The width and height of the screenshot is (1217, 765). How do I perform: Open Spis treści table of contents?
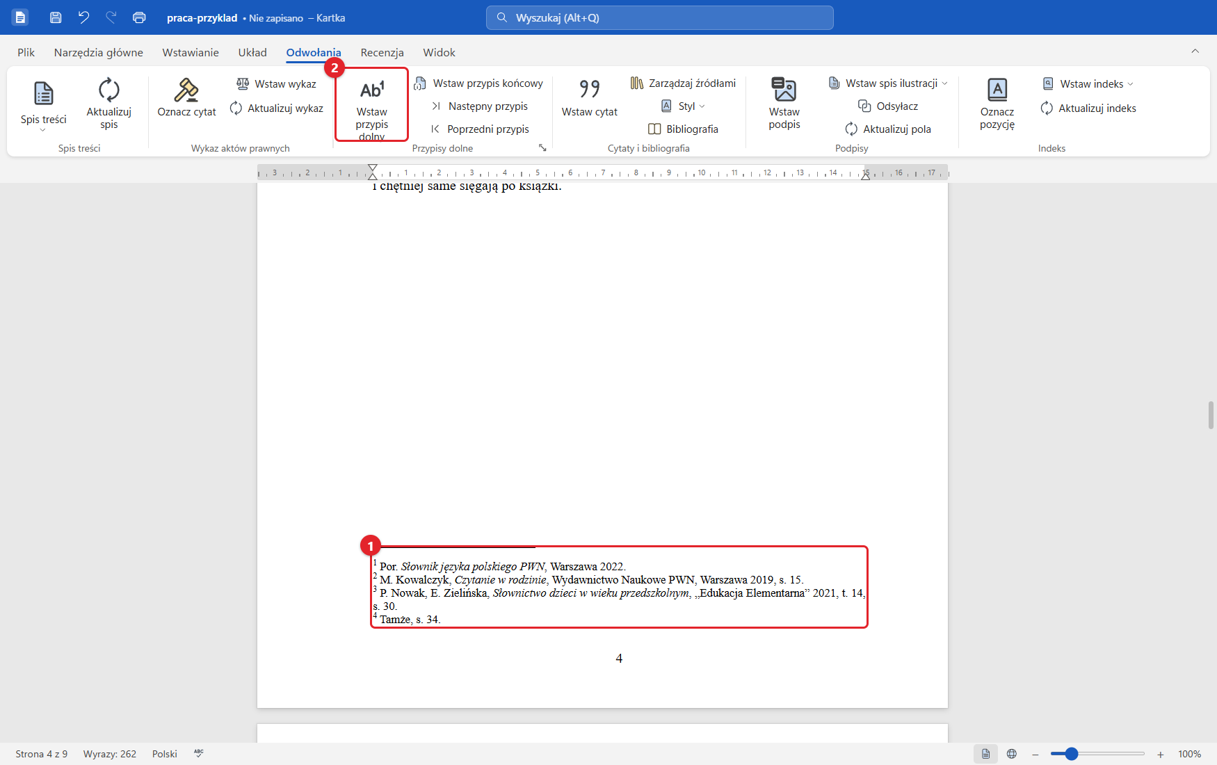[43, 106]
